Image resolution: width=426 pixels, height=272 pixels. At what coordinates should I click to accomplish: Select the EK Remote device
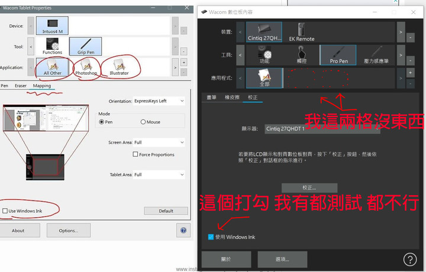coord(302,32)
